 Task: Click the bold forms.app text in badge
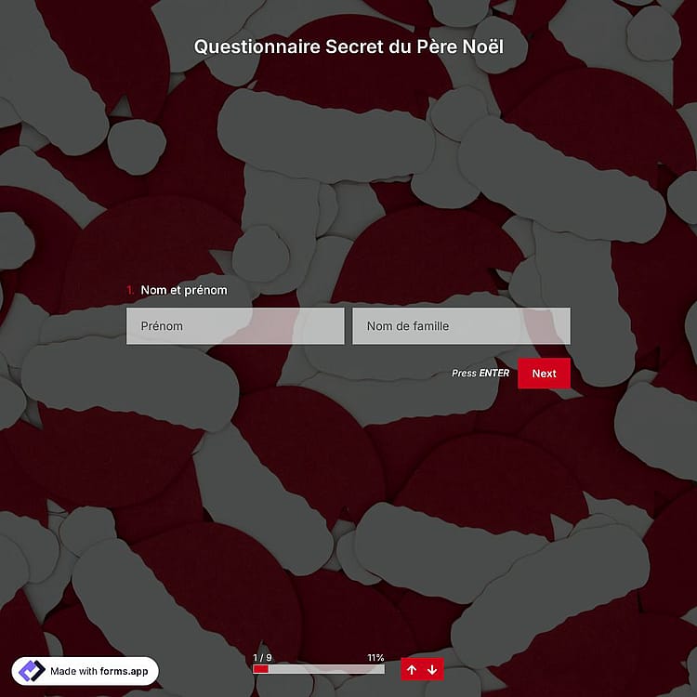coord(124,671)
